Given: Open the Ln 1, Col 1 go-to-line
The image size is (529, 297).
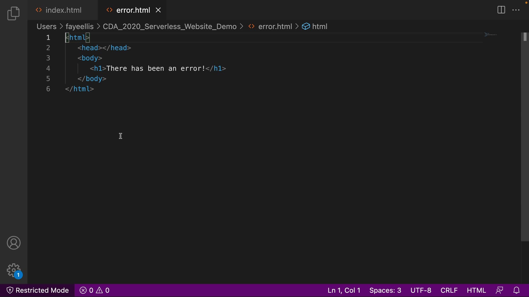Looking at the screenshot, I should click(x=344, y=290).
